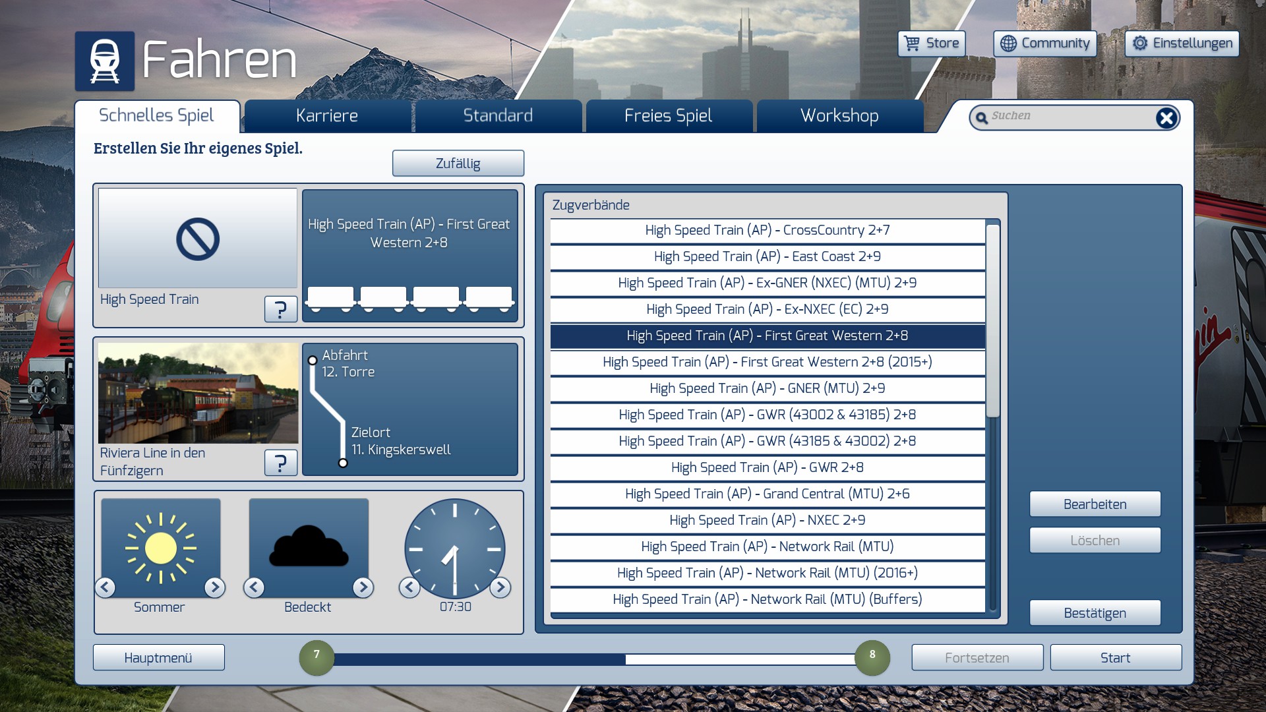
Task: Select CrossCountry 2+7 consist
Action: click(x=768, y=230)
